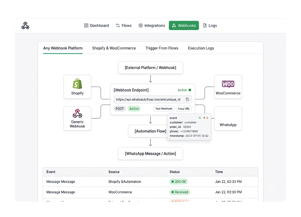Click the Active label in Webhook Endpoint header
301x217 pixels.
point(182,90)
